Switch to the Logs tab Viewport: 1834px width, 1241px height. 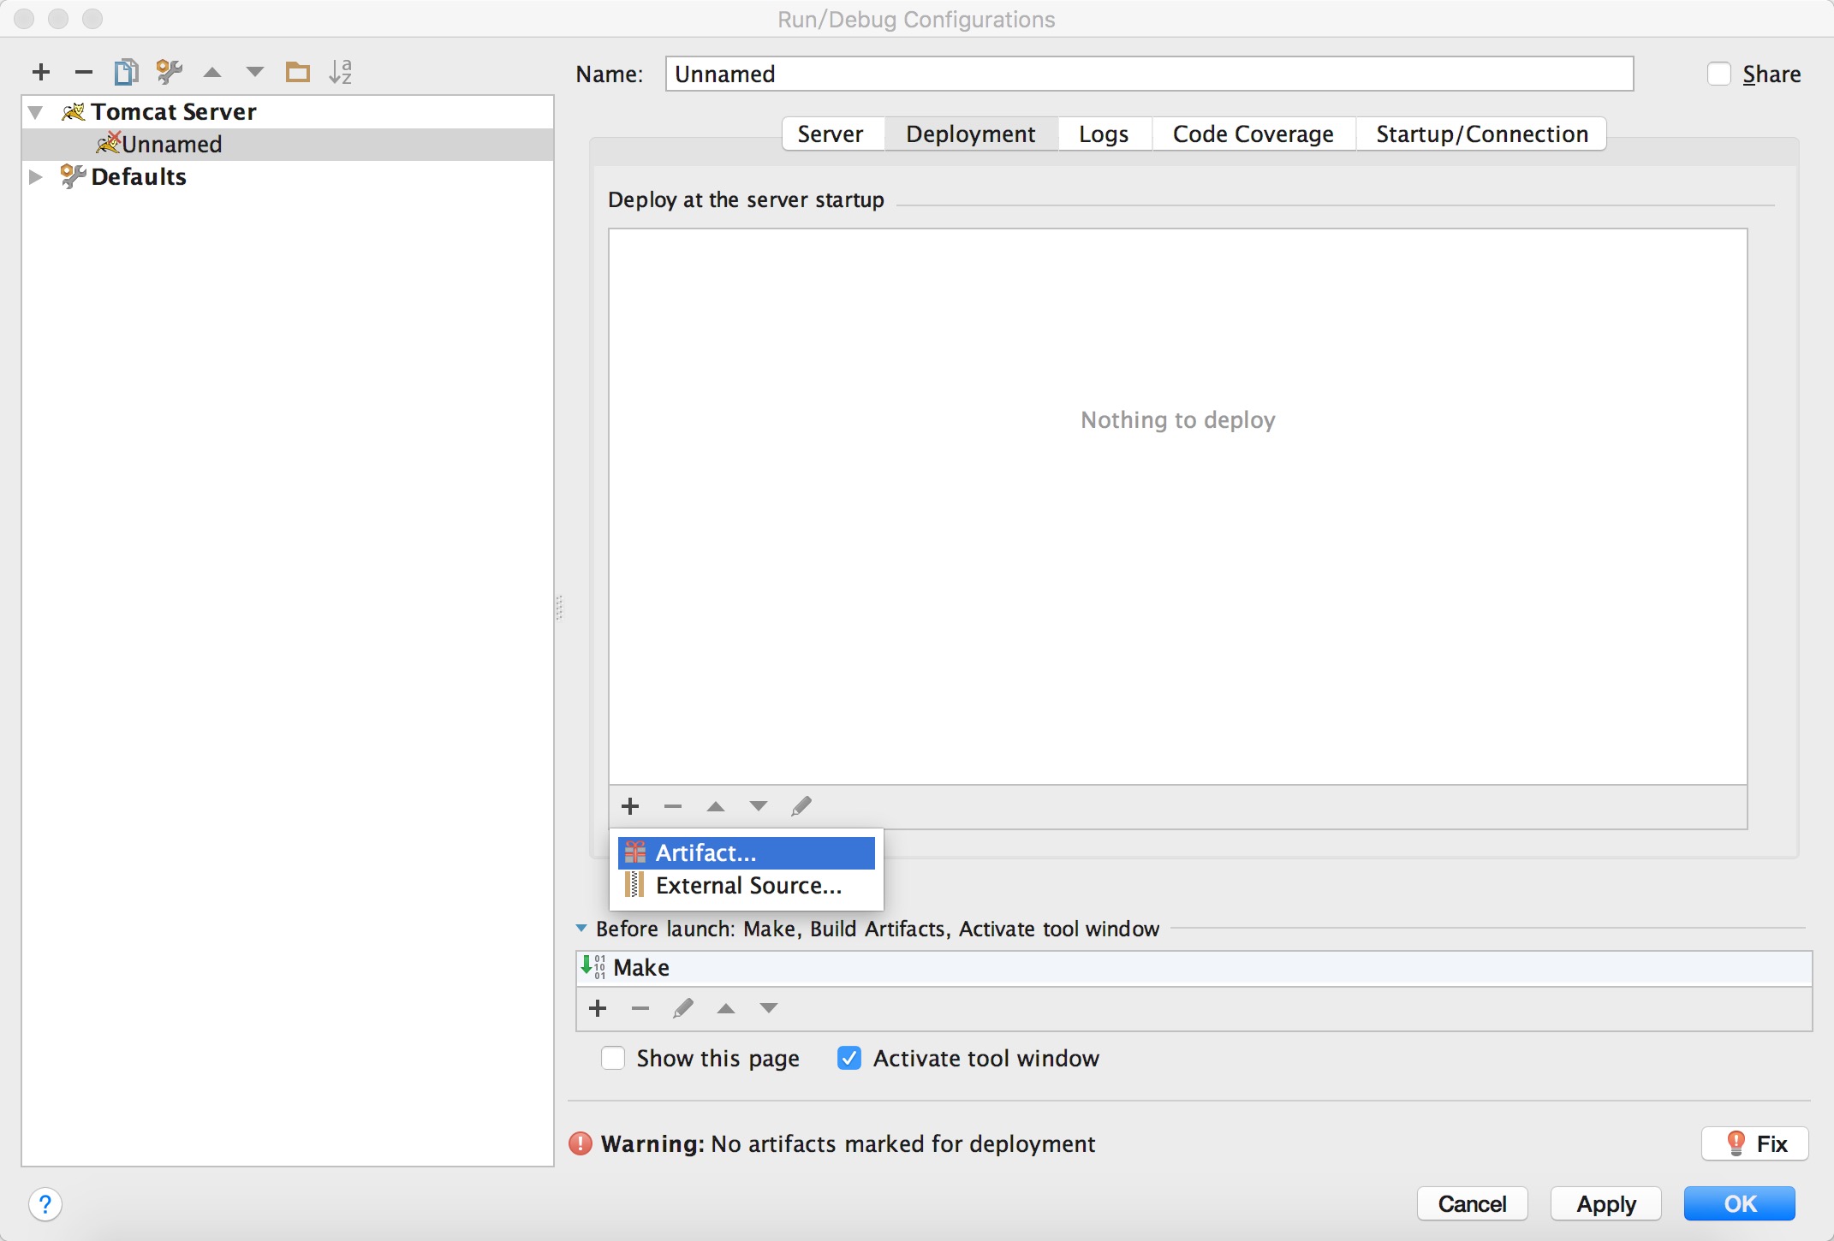click(1103, 133)
